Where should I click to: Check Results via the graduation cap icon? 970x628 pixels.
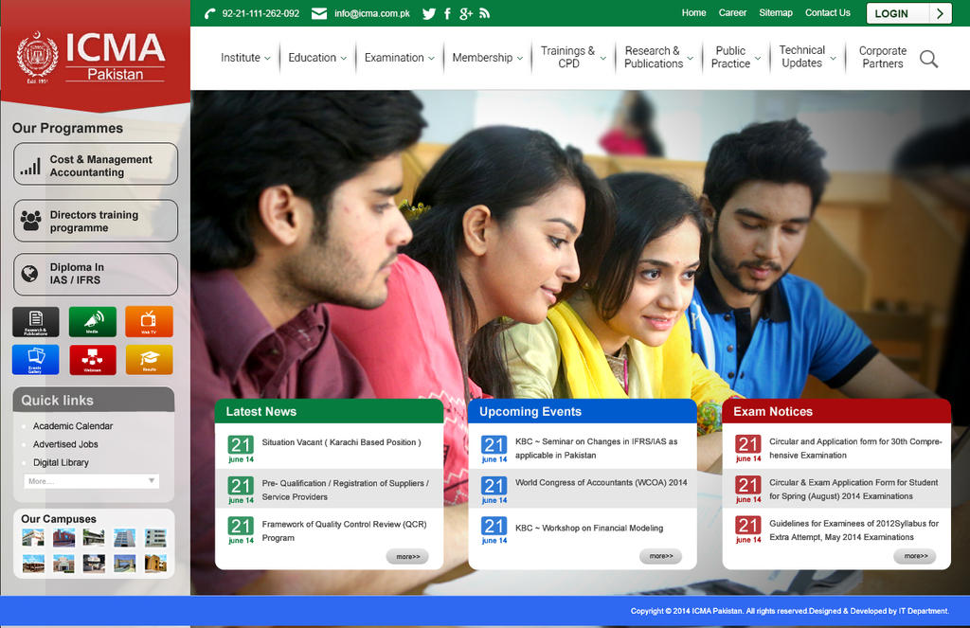point(149,359)
